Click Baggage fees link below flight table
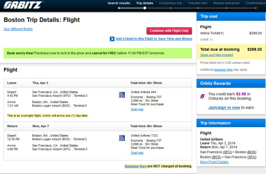The image size is (266, 174). (135, 166)
